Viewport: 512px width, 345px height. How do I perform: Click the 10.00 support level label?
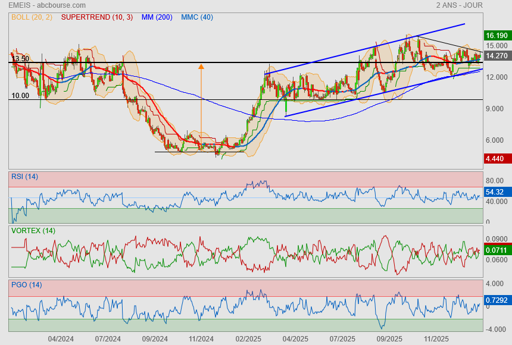(x=20, y=95)
